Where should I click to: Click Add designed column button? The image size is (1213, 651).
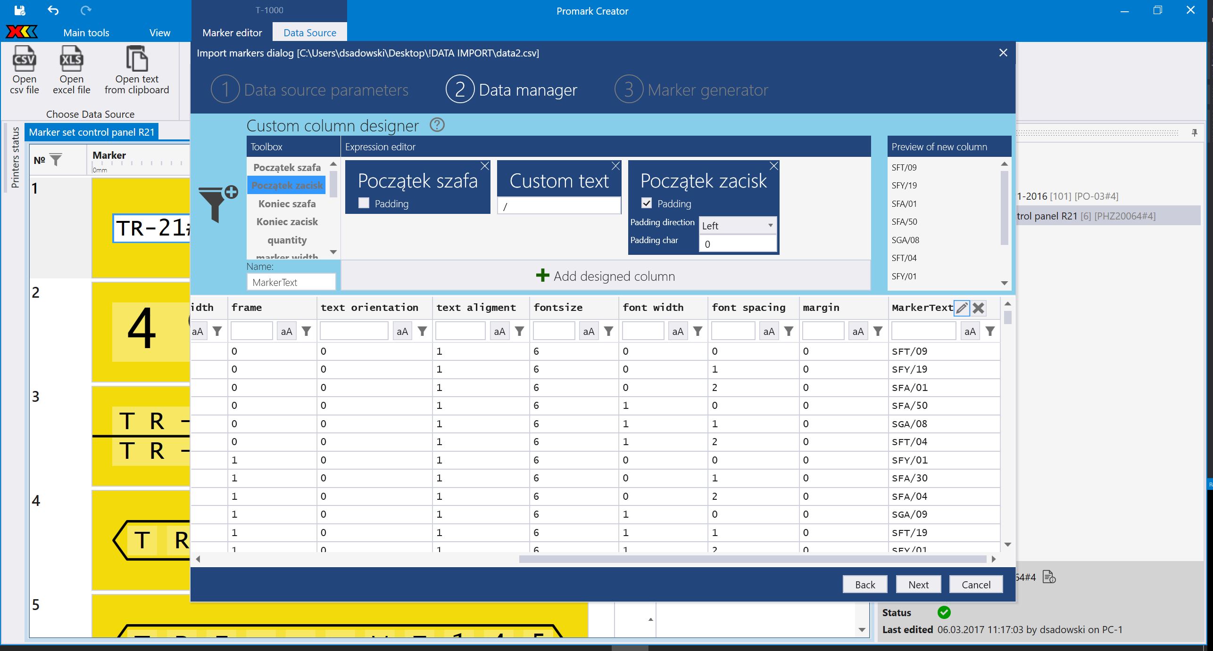(x=606, y=276)
